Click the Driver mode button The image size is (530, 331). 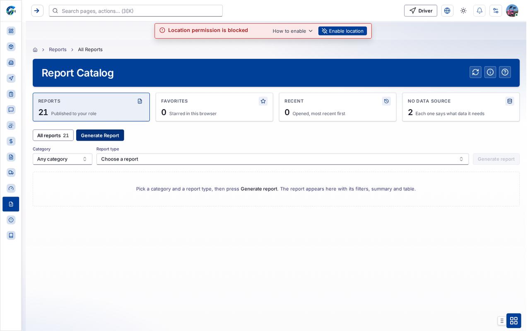pyautogui.click(x=421, y=11)
